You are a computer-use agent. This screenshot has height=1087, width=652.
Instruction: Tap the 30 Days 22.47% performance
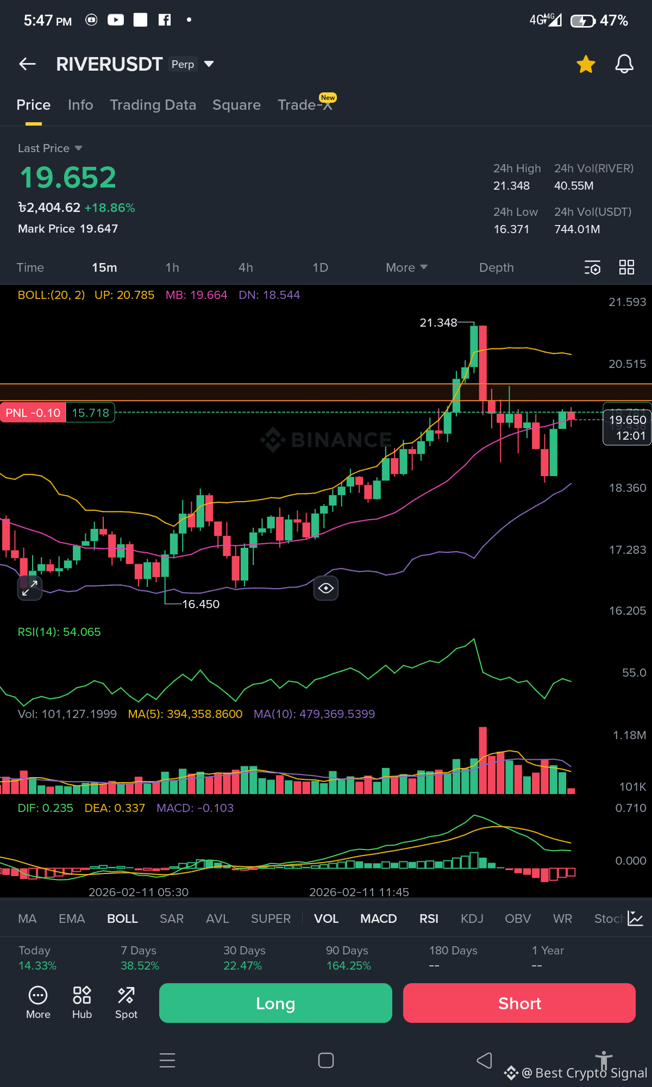tap(244, 958)
